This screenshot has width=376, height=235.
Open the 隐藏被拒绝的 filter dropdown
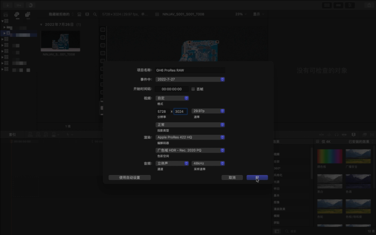(61, 14)
